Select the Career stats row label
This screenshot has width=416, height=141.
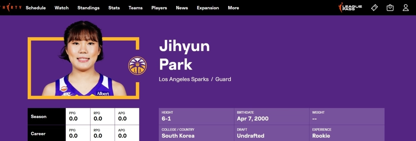click(38, 134)
